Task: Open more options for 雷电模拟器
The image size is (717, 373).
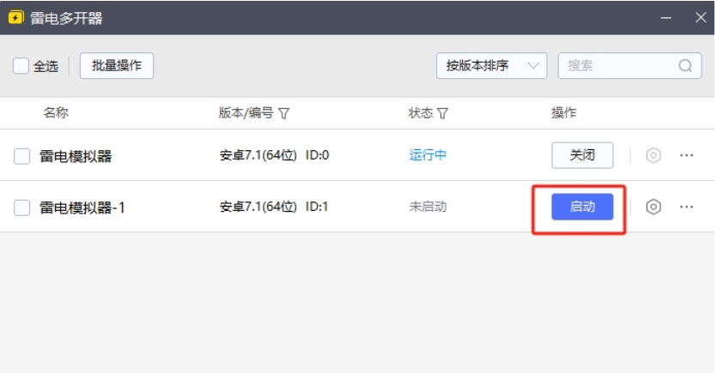Action: 687,155
